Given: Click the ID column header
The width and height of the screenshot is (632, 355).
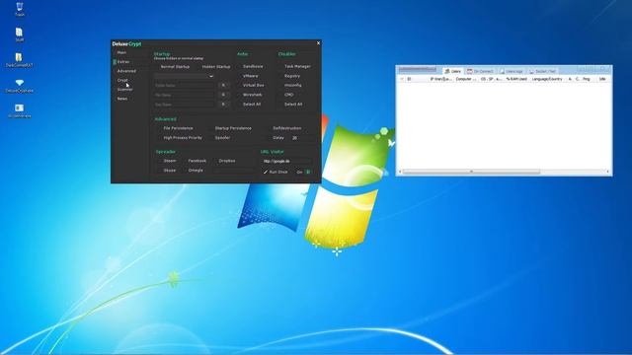Looking at the screenshot, I should pos(409,79).
